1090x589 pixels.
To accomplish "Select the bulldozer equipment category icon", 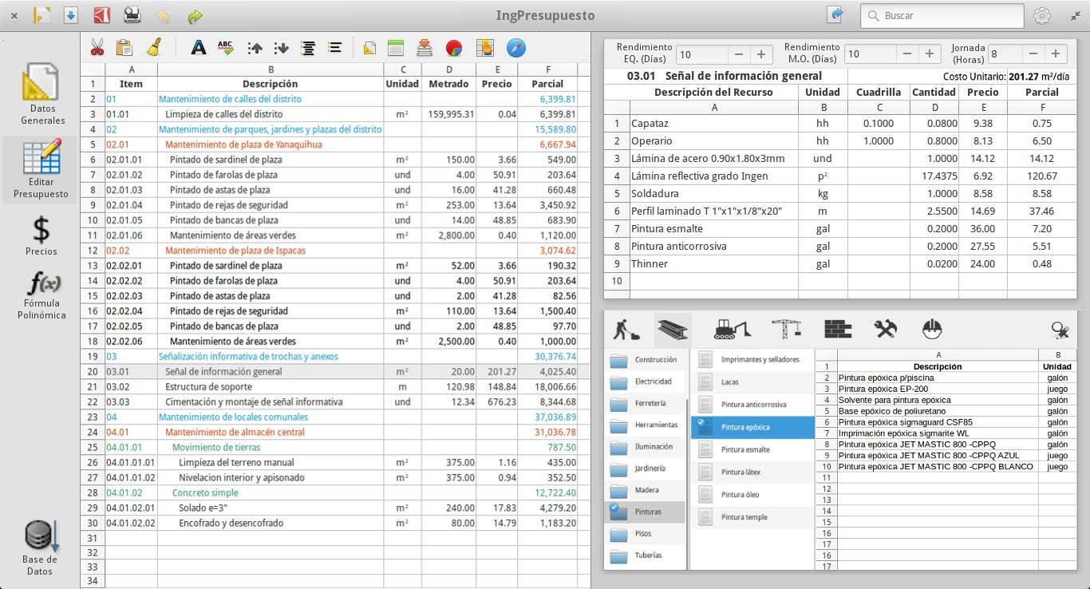I will click(x=731, y=329).
